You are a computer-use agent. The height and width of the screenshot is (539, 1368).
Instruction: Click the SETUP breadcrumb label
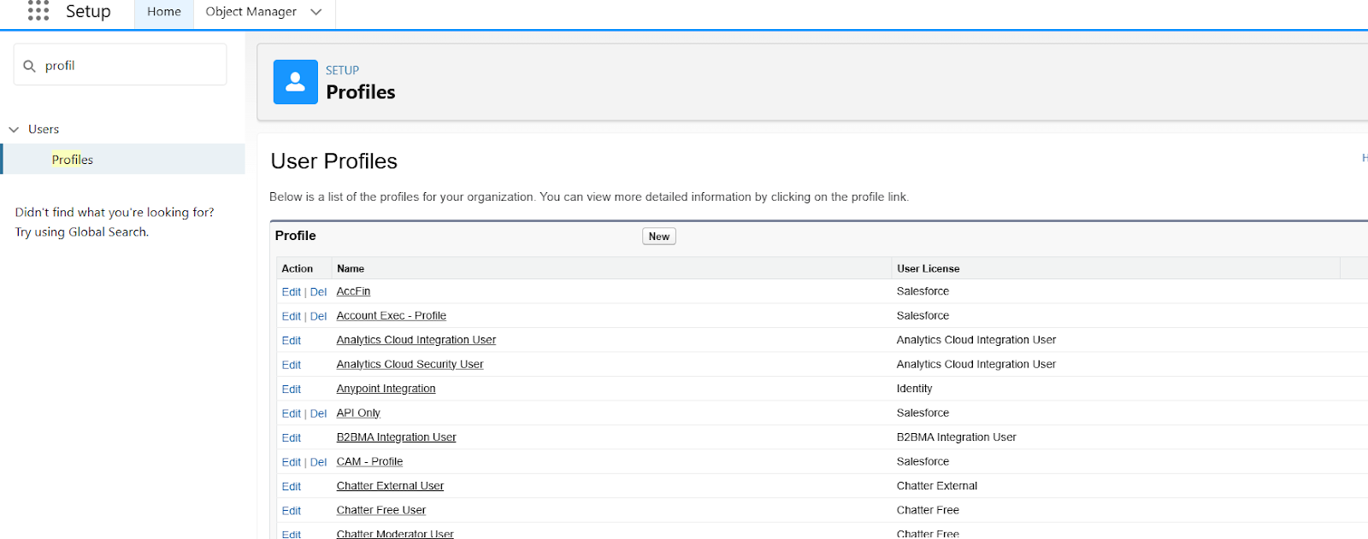342,70
